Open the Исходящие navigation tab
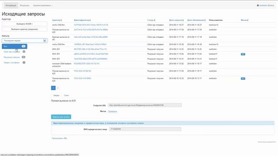The image size is (278, 156). [11, 6]
